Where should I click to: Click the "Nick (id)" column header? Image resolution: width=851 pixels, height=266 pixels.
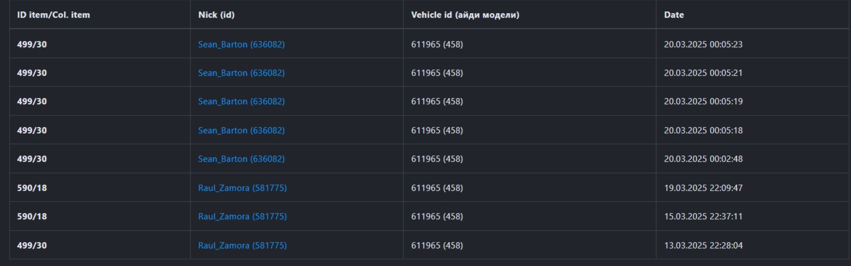216,15
